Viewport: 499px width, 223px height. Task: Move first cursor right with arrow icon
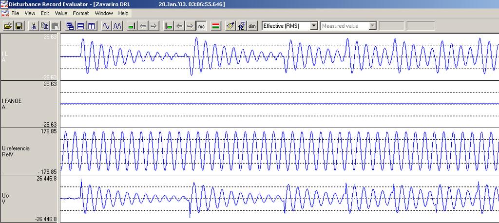(x=154, y=26)
